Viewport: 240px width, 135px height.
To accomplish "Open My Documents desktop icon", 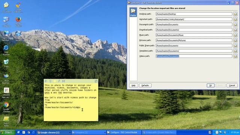I will [x=6, y=7].
